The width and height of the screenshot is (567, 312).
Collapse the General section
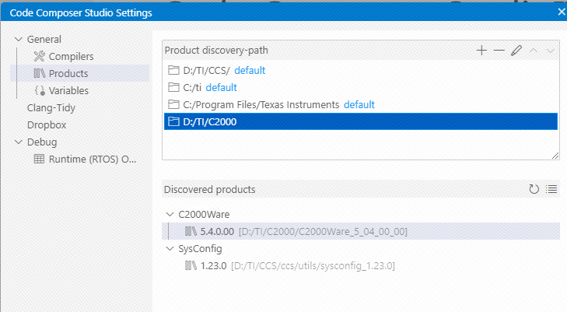19,39
